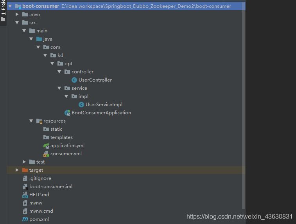Image resolution: width=296 pixels, height=224 pixels.
Task: Click the UserController class icon
Action: coord(74,80)
